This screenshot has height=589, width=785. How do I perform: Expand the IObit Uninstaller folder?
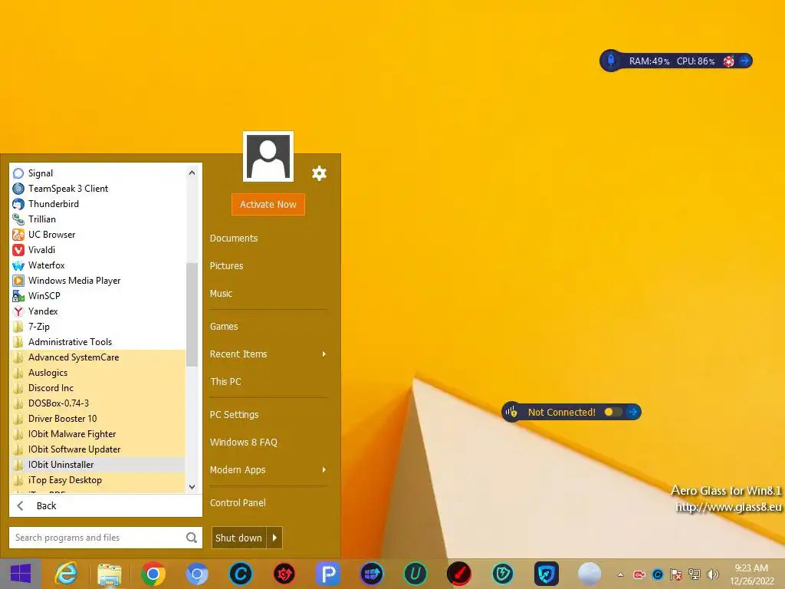(x=97, y=465)
